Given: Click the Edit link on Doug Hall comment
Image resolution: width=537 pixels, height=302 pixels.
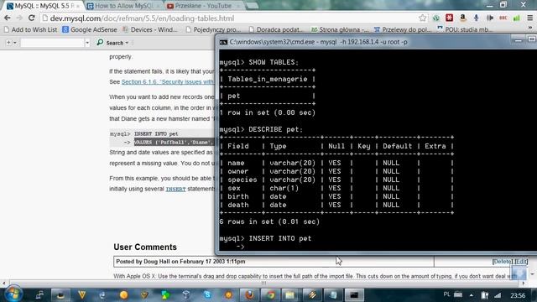Looking at the screenshot, I should (x=521, y=262).
